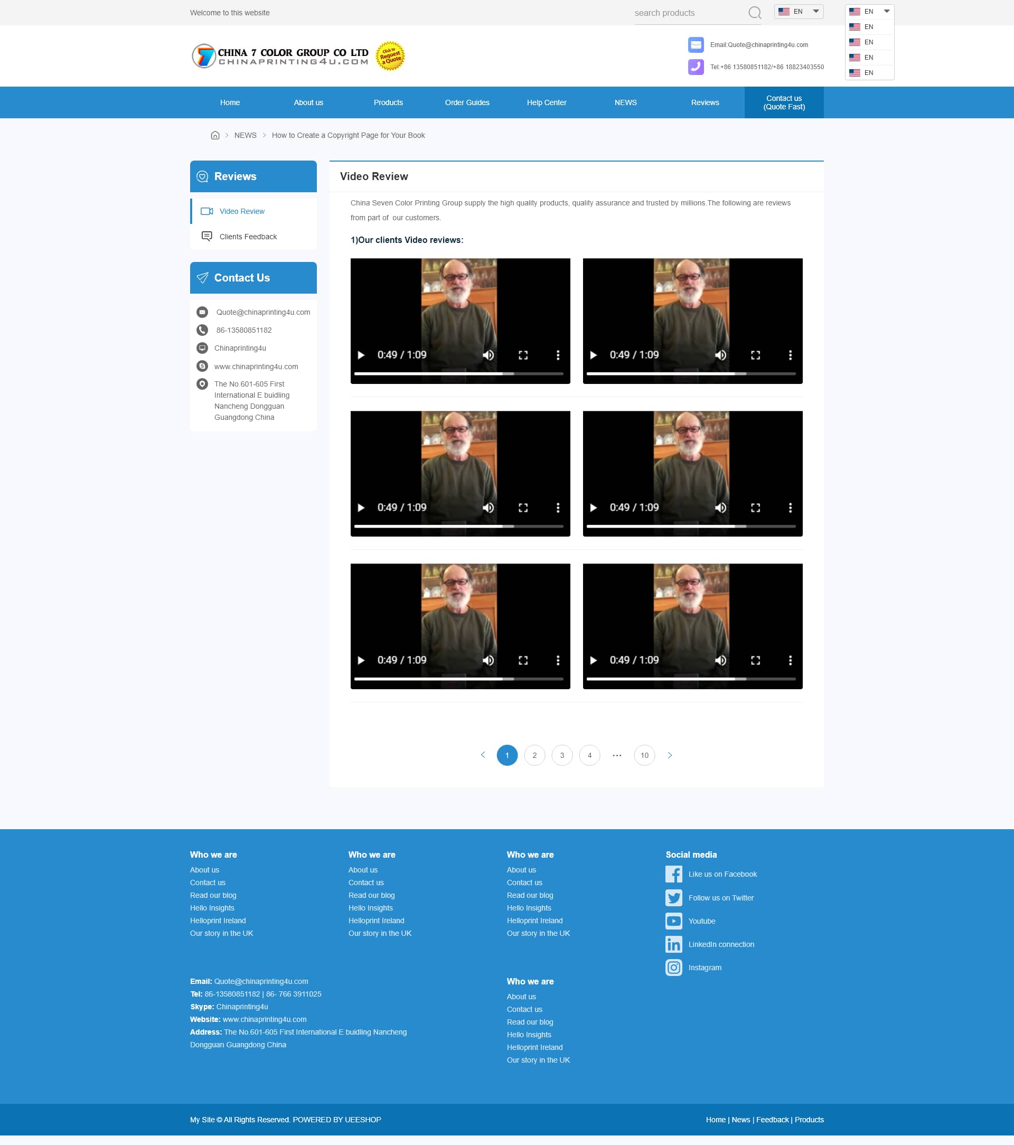Seek on the first video's progress bar
This screenshot has width=1014, height=1145.
point(458,373)
